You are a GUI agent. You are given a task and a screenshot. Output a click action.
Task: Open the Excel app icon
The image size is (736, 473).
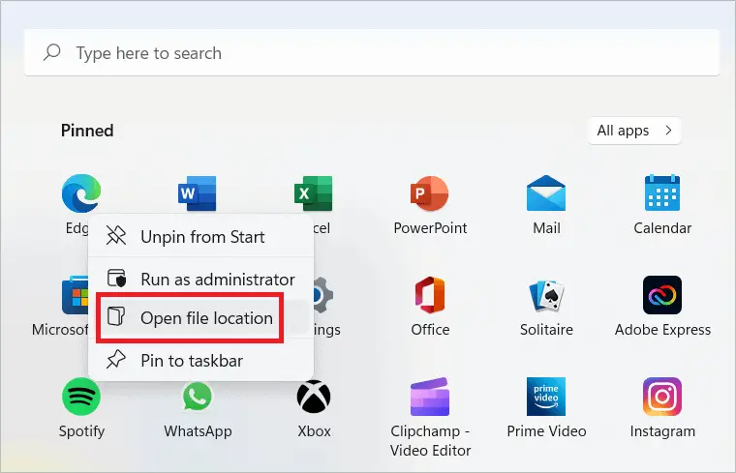(314, 193)
